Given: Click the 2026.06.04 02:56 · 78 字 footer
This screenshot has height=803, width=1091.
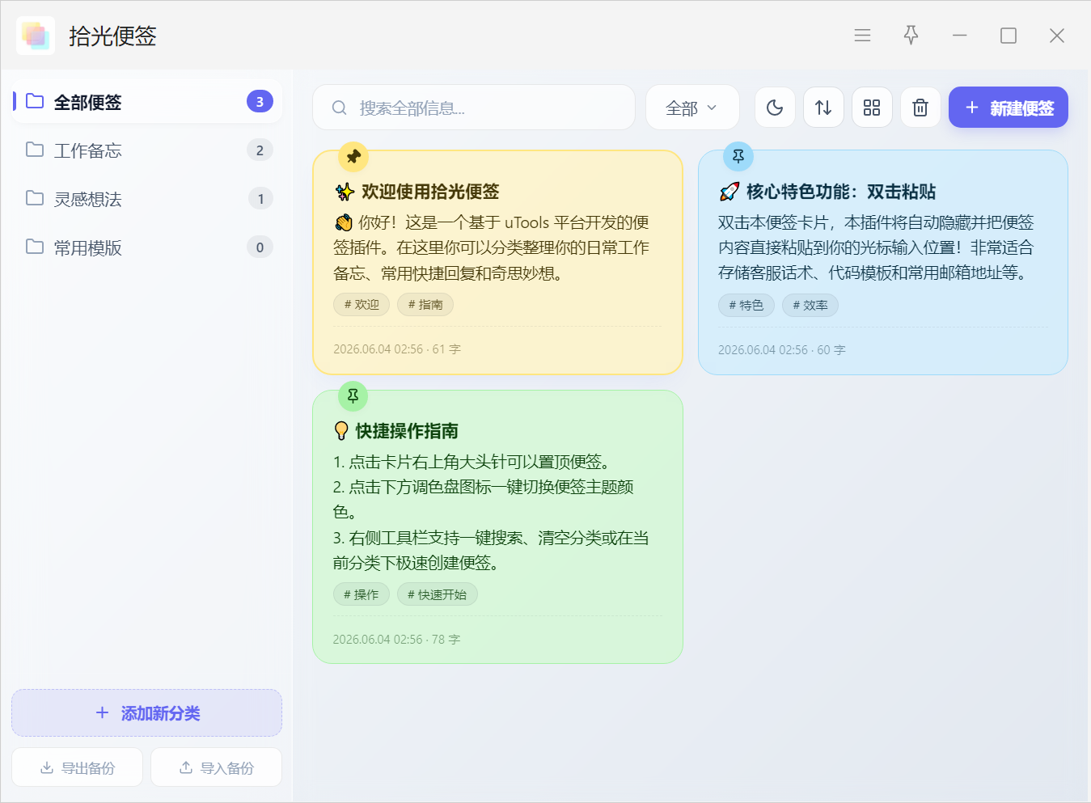Looking at the screenshot, I should pyautogui.click(x=396, y=640).
